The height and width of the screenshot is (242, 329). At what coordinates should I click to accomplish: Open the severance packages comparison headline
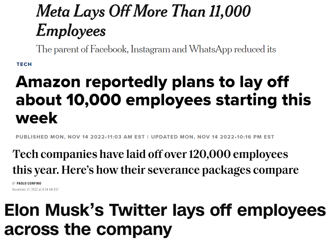pyautogui.click(x=155, y=162)
